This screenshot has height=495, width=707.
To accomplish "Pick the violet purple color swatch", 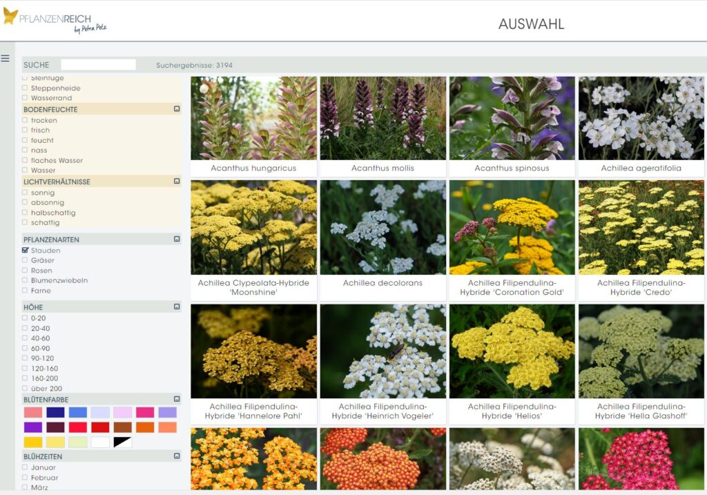I will (x=33, y=427).
